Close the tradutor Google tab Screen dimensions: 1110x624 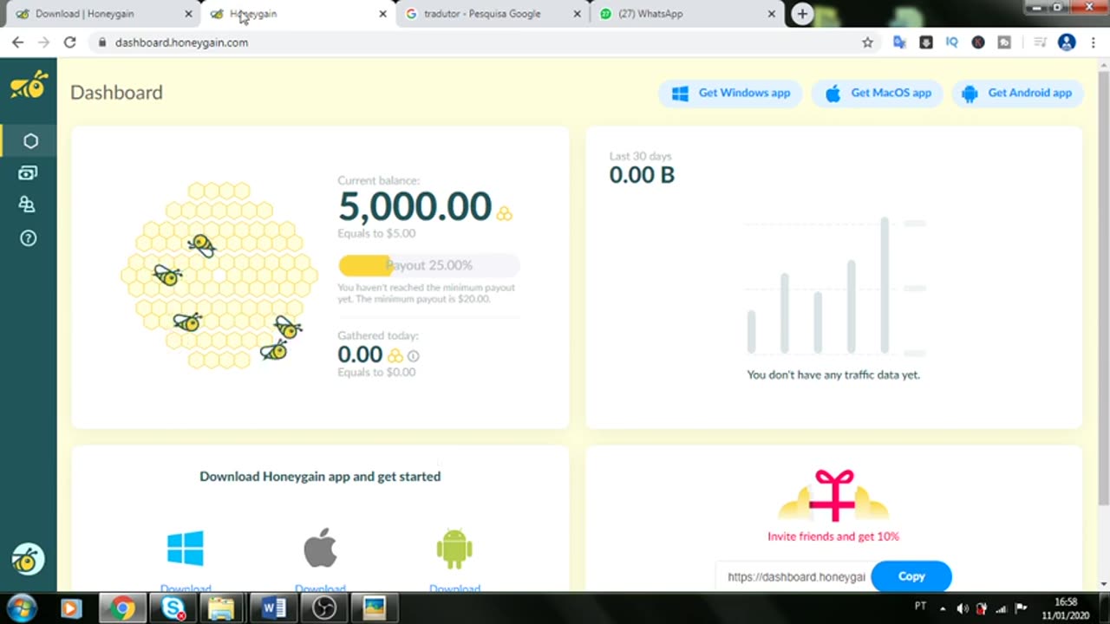578,14
